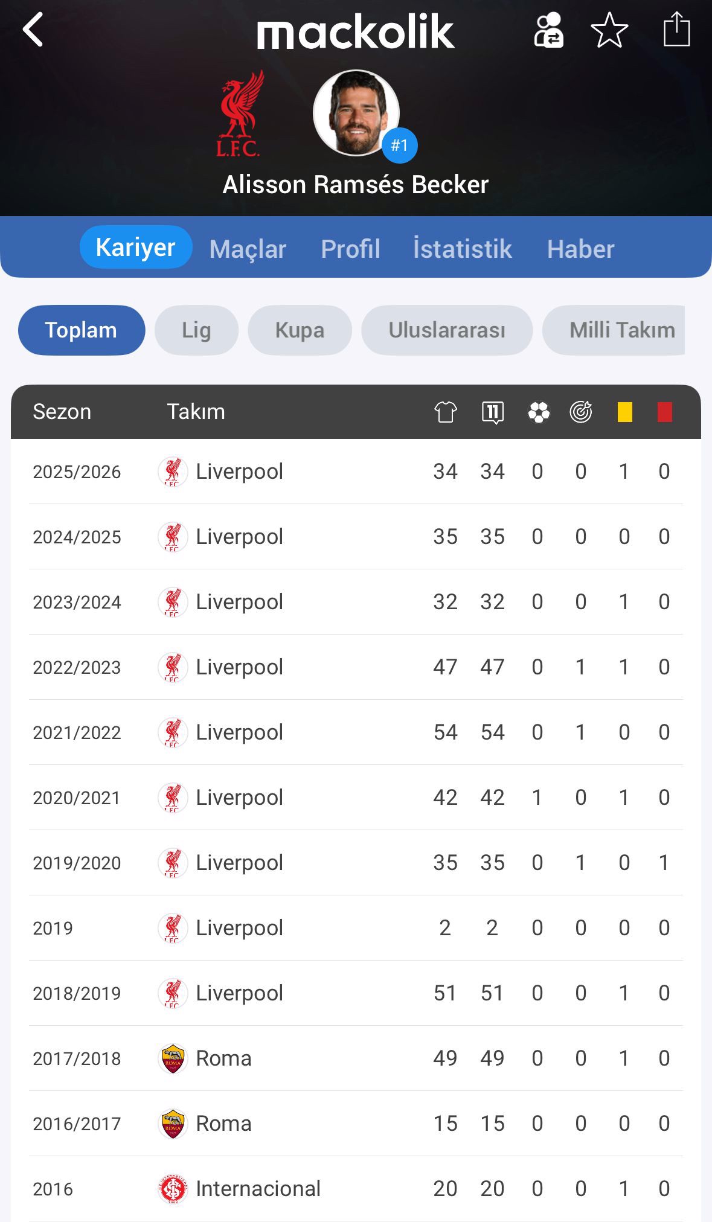The height and width of the screenshot is (1222, 712).
Task: Favorite player with the star icon
Action: (x=609, y=30)
